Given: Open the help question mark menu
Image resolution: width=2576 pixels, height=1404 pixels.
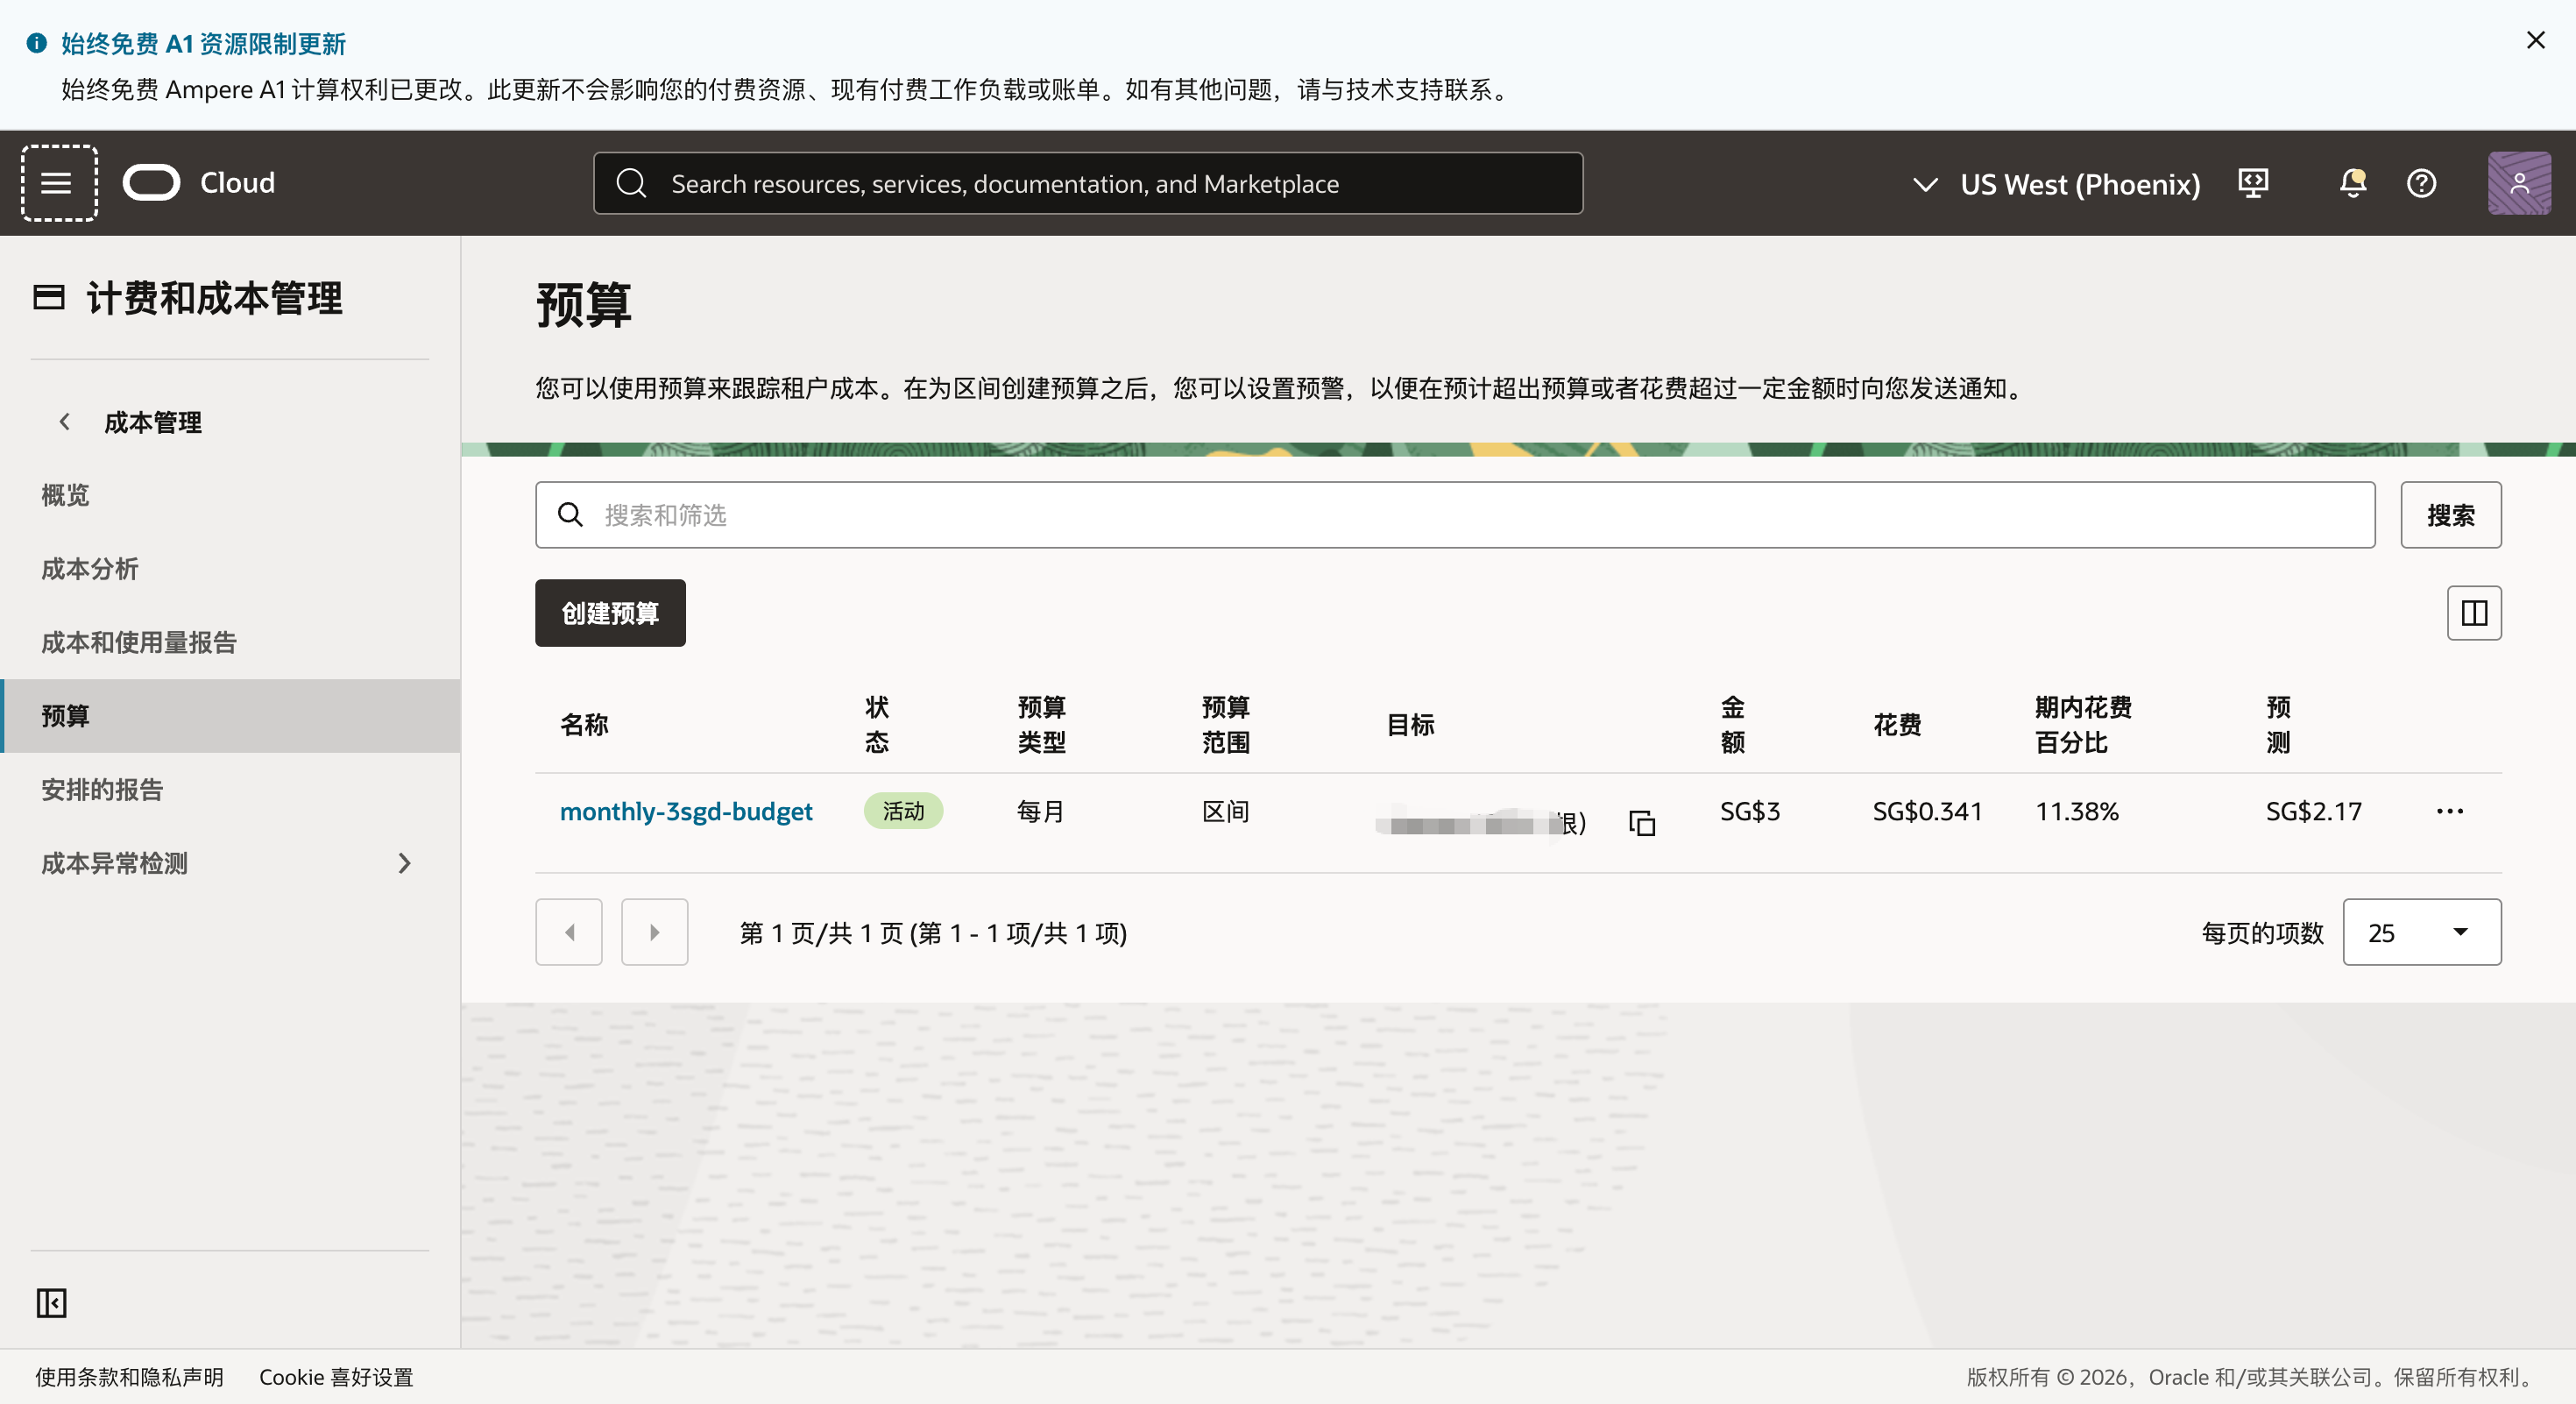Looking at the screenshot, I should (2421, 183).
